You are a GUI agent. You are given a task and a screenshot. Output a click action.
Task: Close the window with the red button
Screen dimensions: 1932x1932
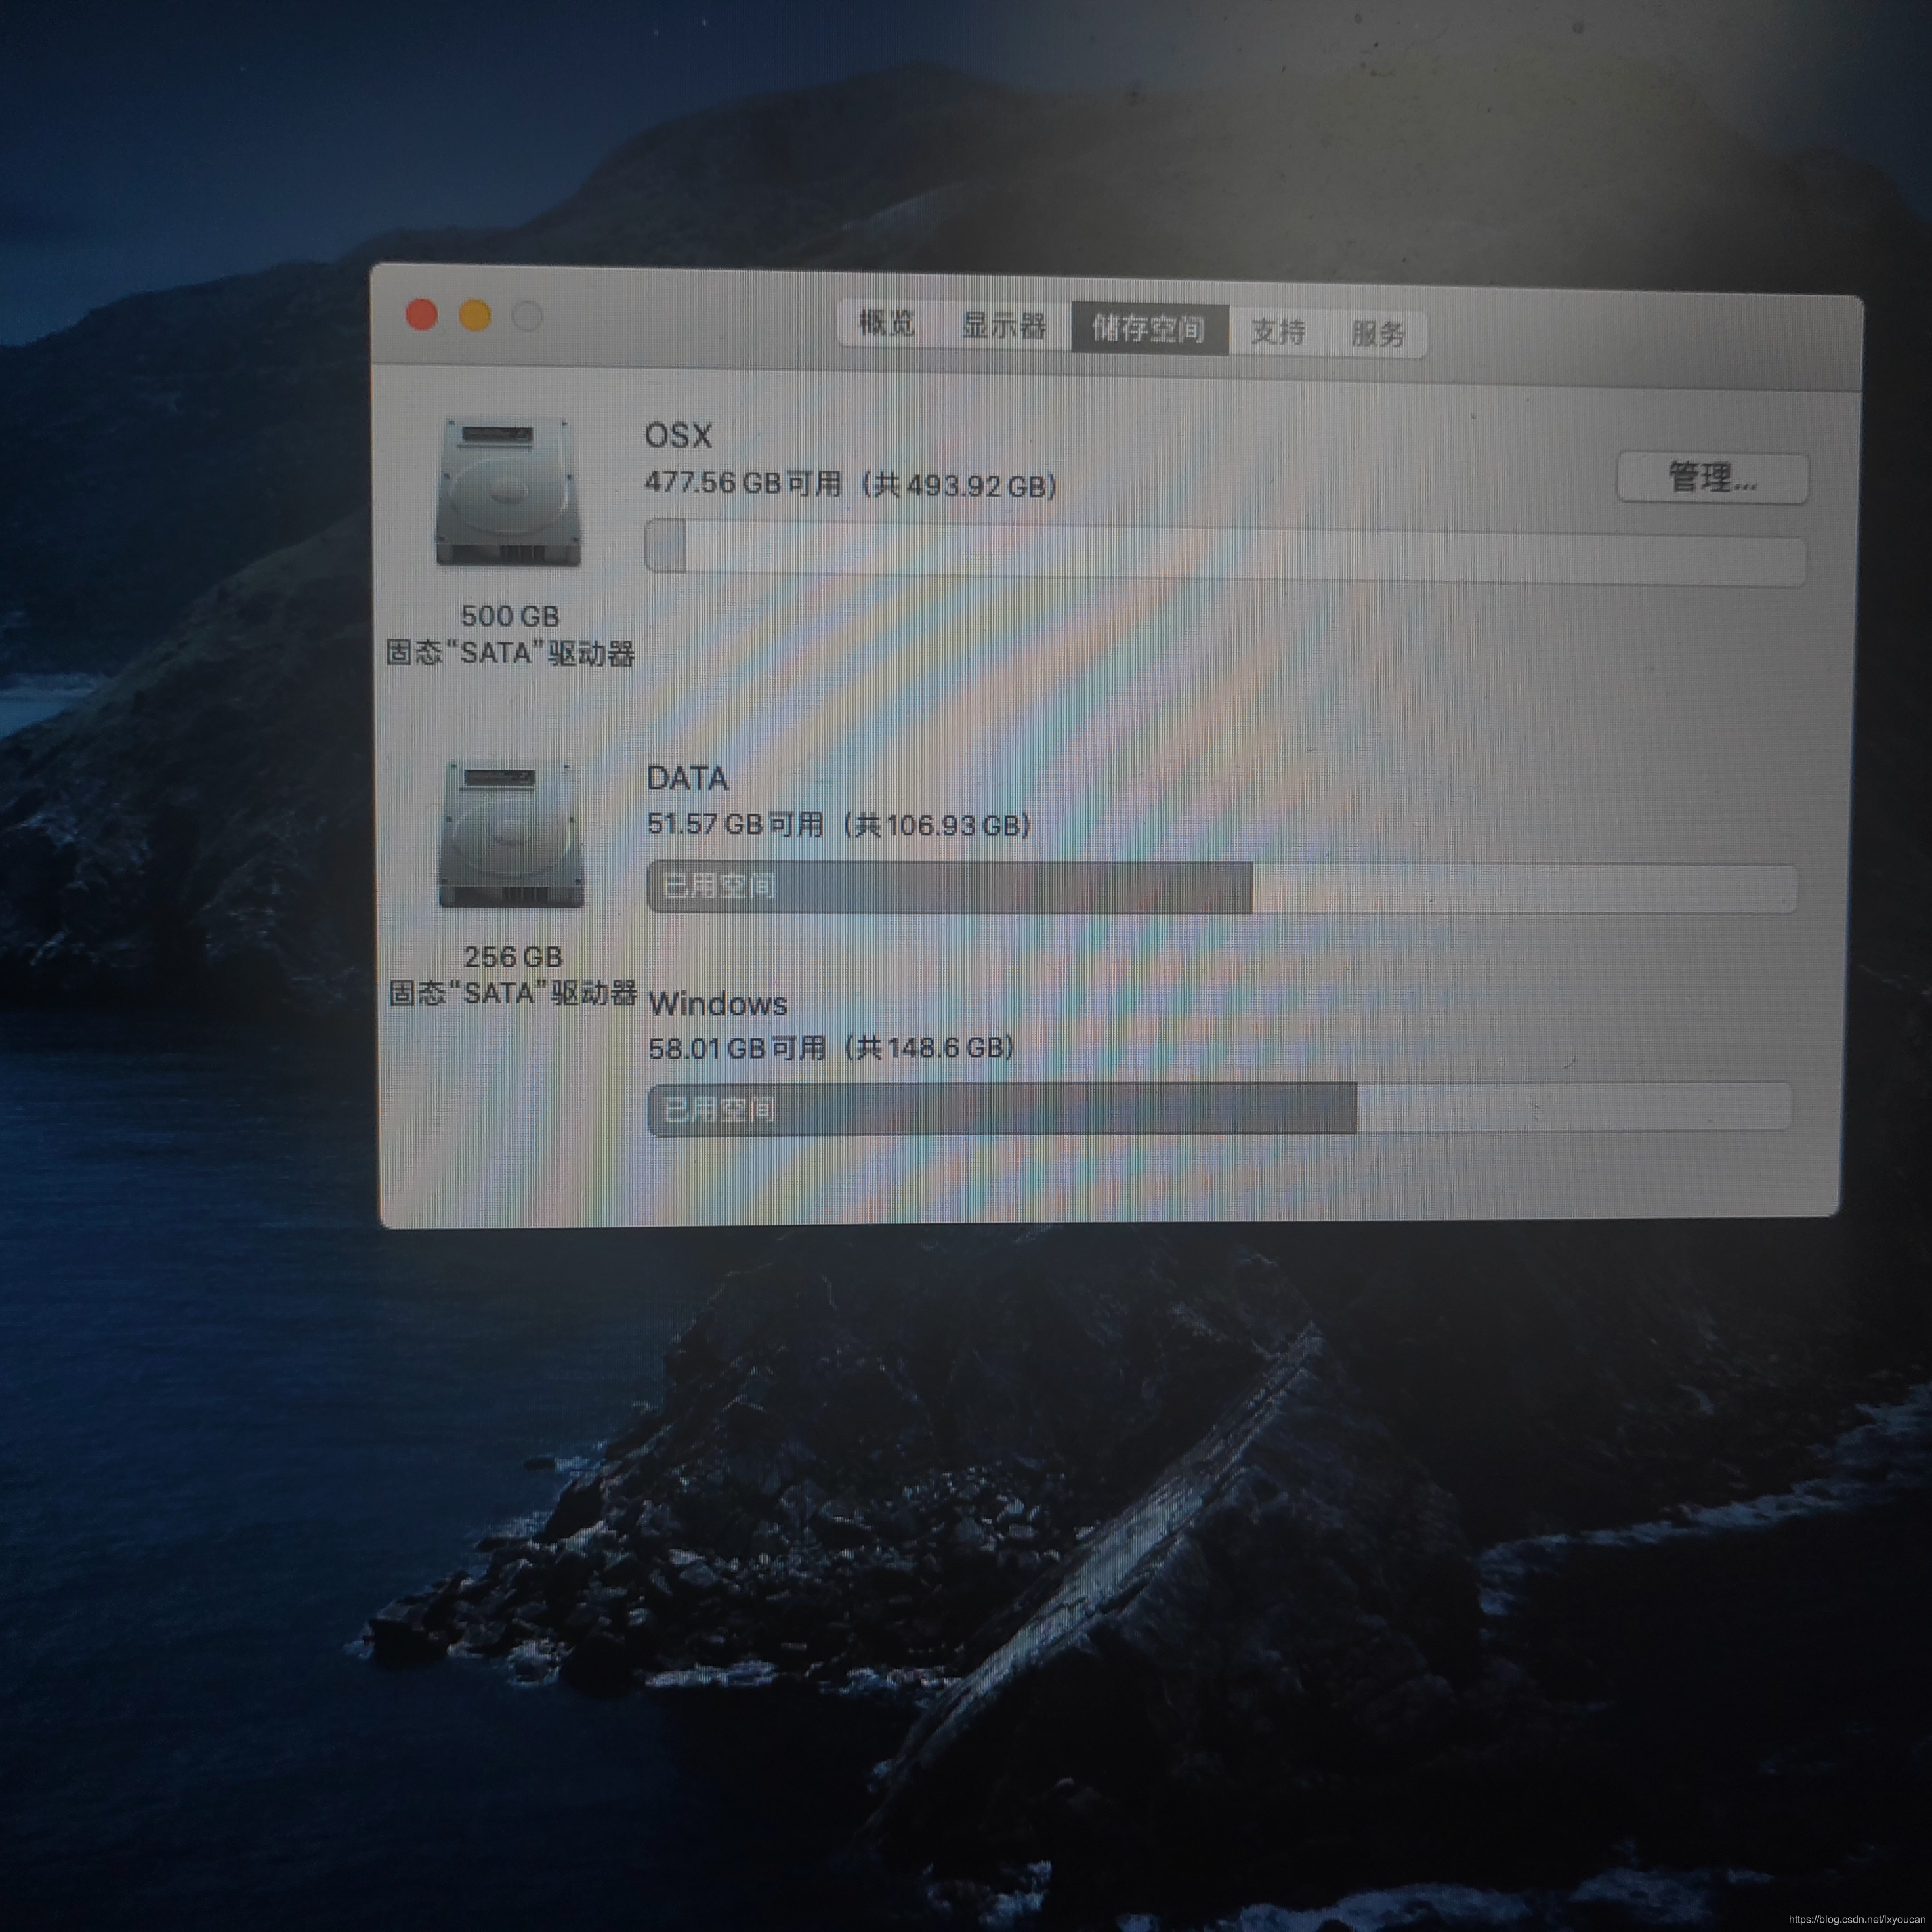tap(421, 315)
